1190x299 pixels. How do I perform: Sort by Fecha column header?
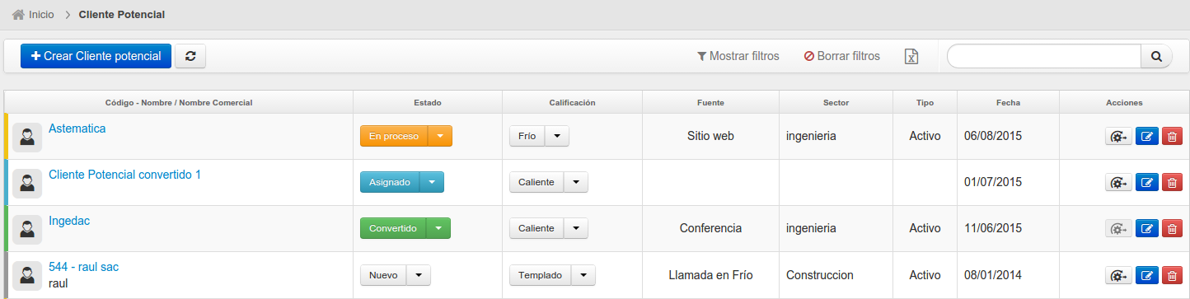1008,103
